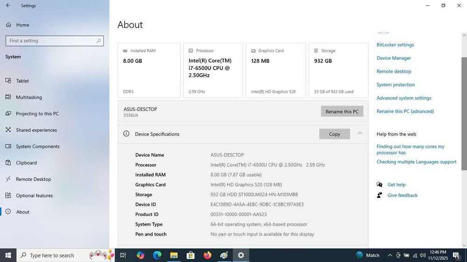Go back with the Settings back arrow
The width and height of the screenshot is (467, 262).
(x=8, y=5)
